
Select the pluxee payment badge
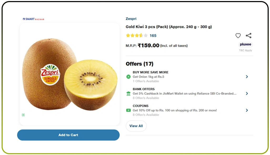(x=245, y=44)
